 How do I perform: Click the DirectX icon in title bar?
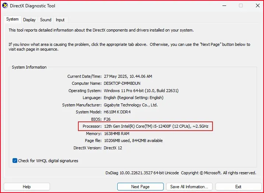5,6
